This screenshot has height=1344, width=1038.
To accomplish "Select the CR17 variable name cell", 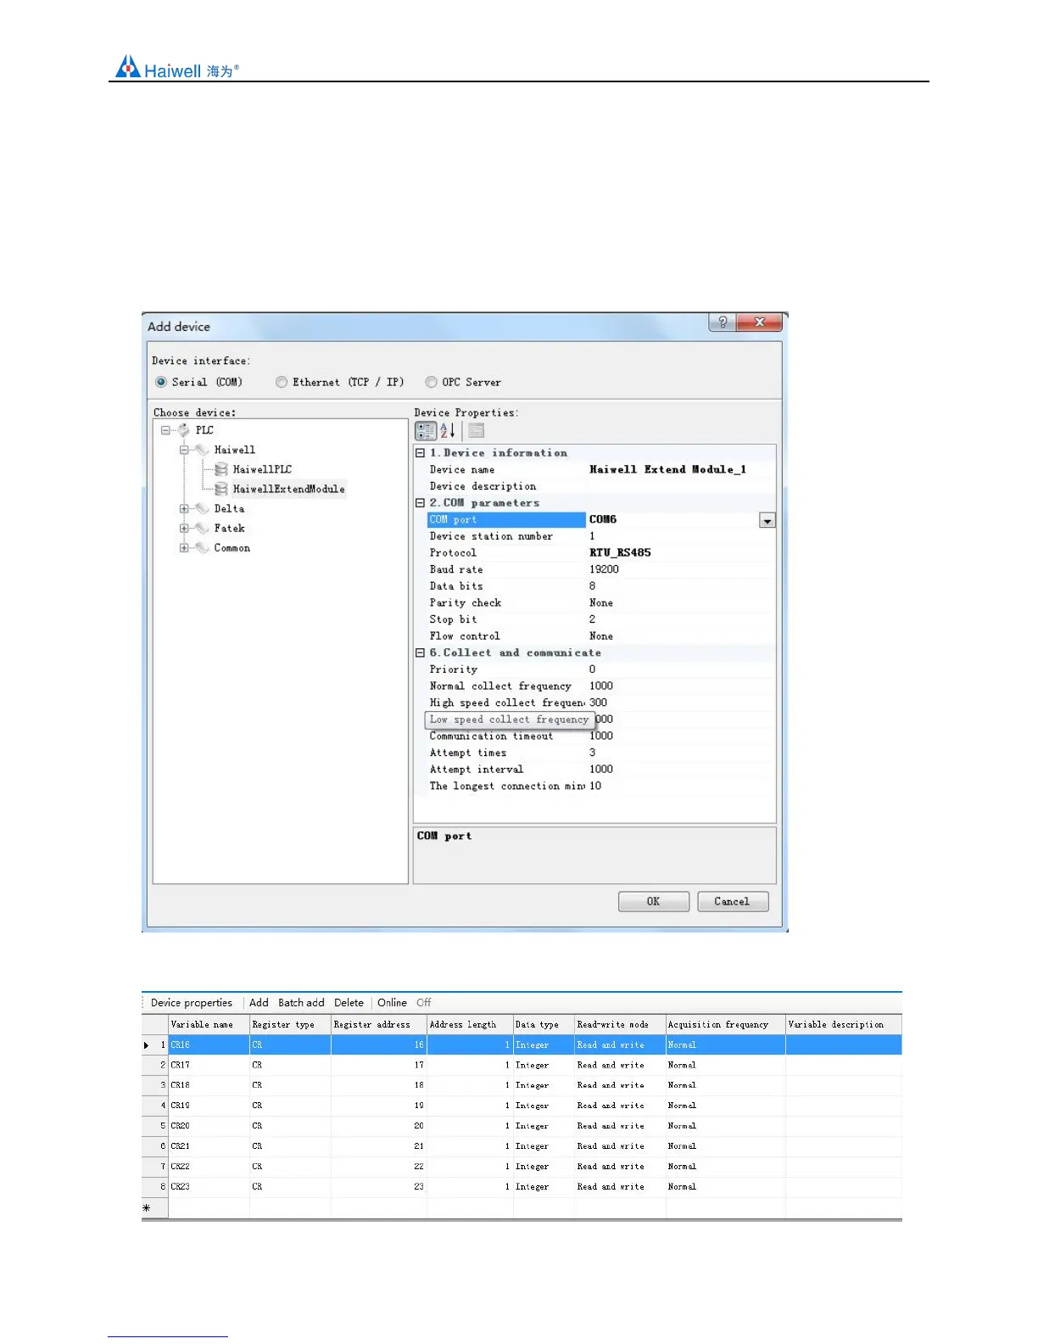I will click(x=209, y=1066).
